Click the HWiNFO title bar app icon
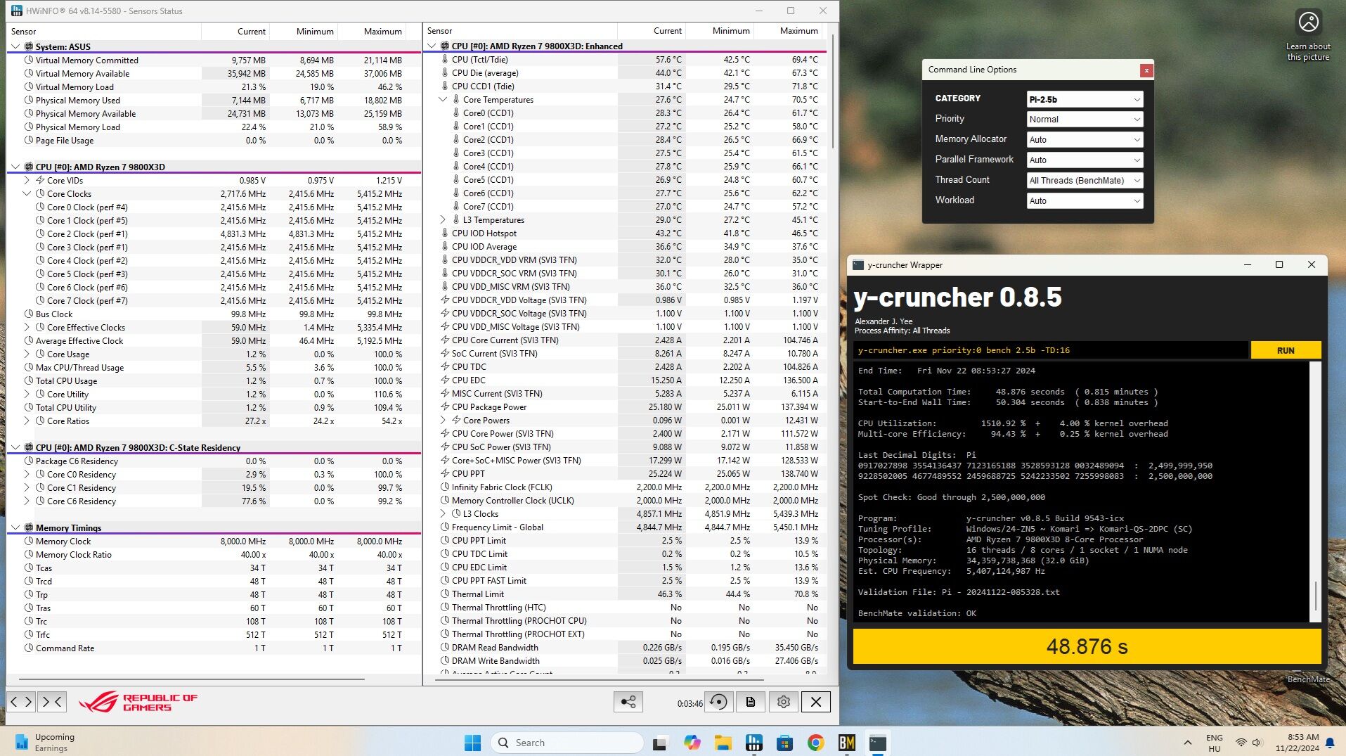This screenshot has height=756, width=1346. click(x=16, y=11)
